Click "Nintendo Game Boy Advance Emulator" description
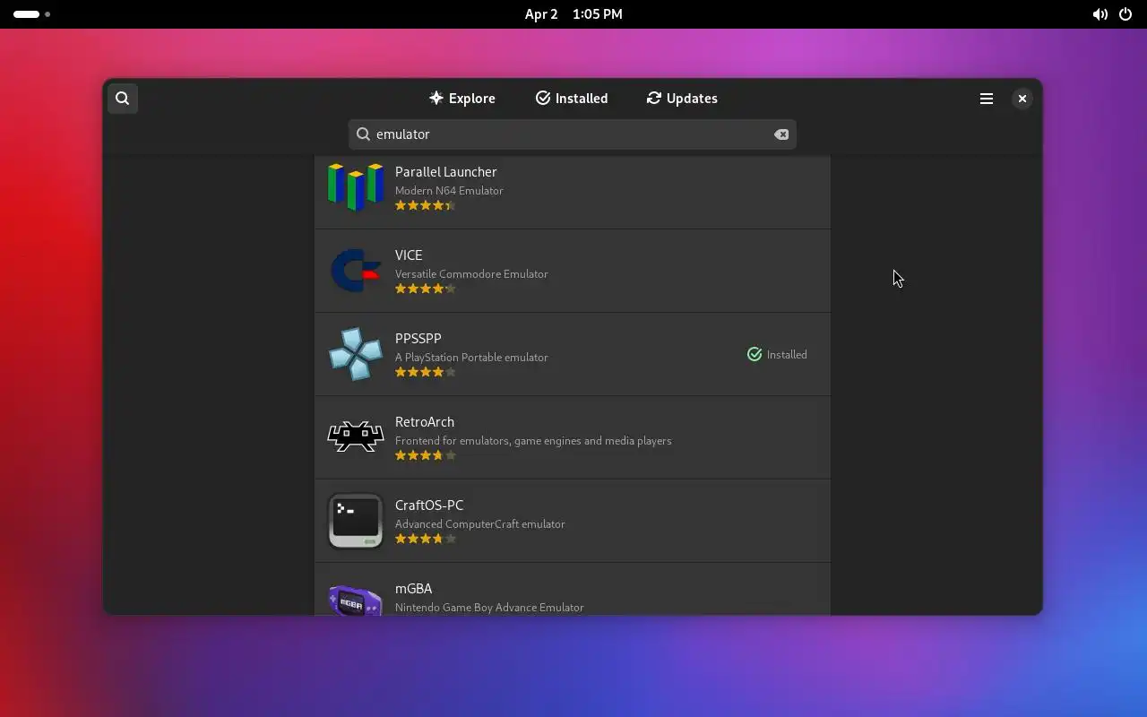The width and height of the screenshot is (1147, 717). (x=489, y=608)
